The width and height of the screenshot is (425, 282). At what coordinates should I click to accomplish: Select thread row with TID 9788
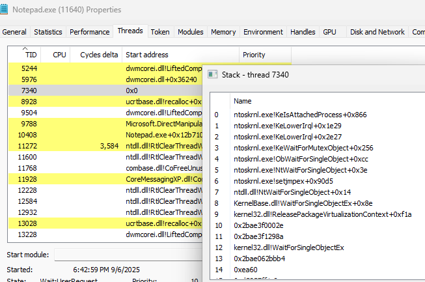coord(105,124)
